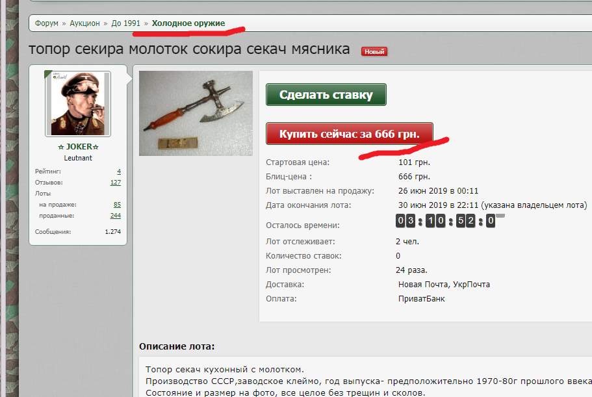
Task: Open JOKER's avatar picture
Action: click(78, 104)
